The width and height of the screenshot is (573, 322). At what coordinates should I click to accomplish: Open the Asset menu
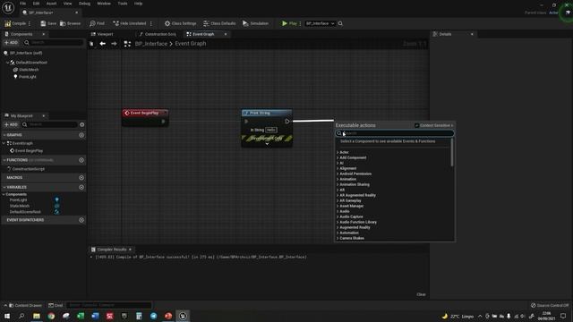pos(51,4)
